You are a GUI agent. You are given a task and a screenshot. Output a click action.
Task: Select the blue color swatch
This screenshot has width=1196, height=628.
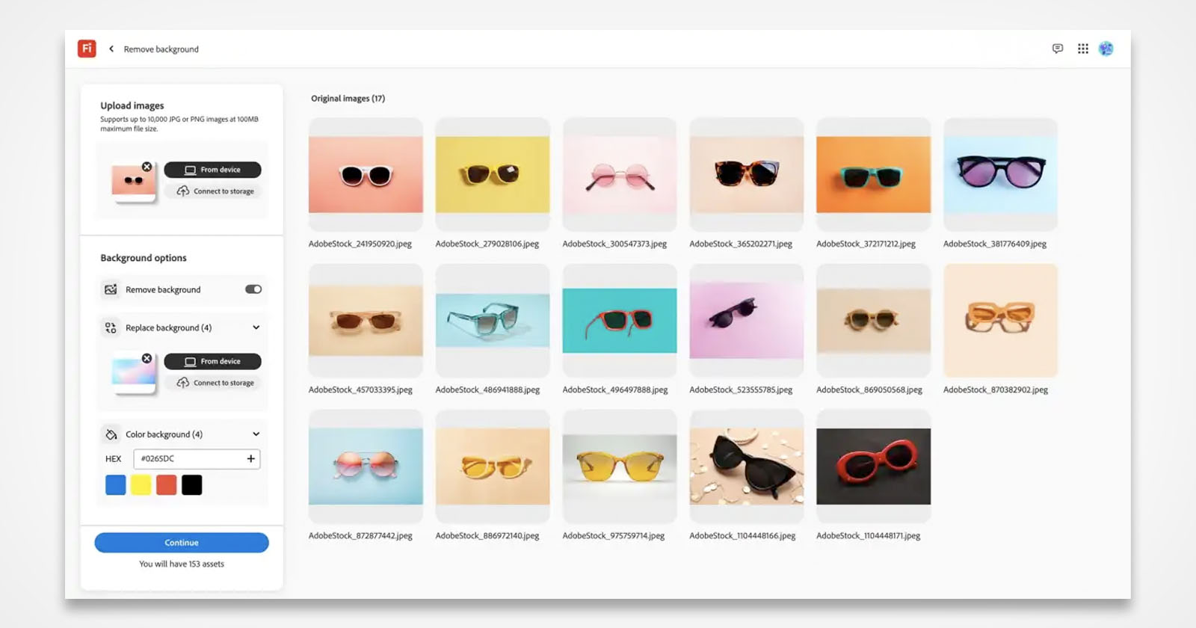116,485
